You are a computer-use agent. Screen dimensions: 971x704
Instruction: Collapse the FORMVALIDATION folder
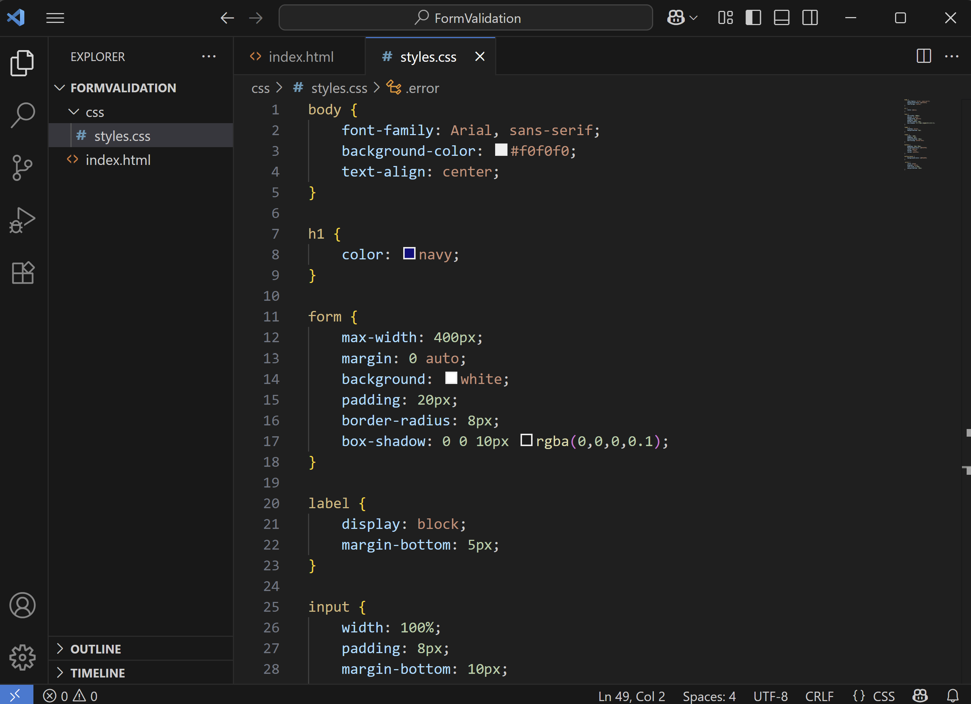60,88
